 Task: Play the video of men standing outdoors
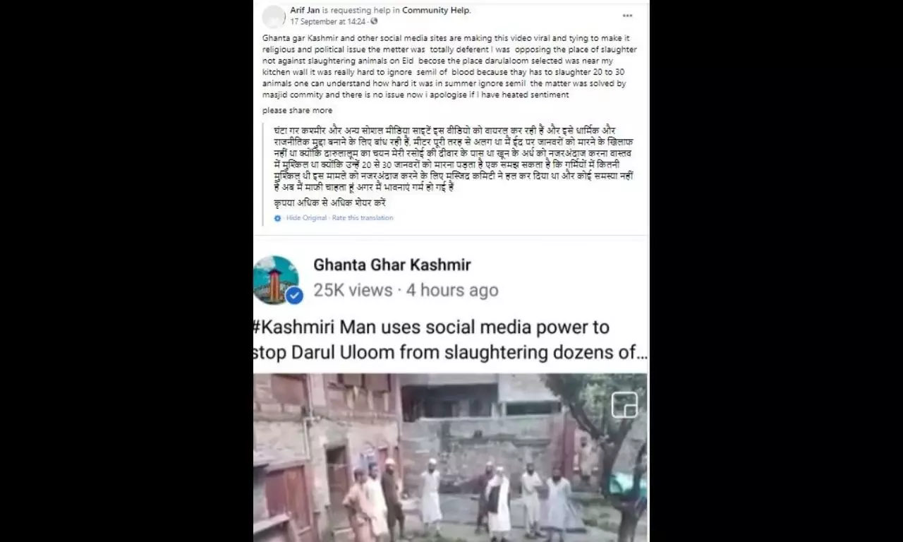[x=450, y=457]
